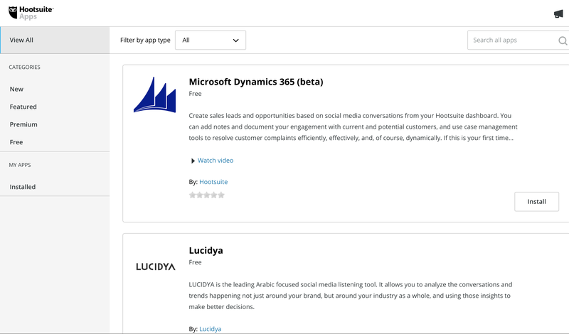Click the Microsoft Dynamics 365 logo

click(154, 95)
